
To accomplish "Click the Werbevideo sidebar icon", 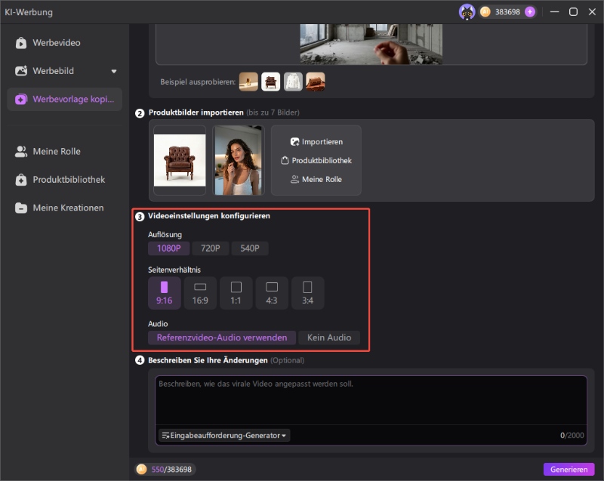I will tap(21, 43).
